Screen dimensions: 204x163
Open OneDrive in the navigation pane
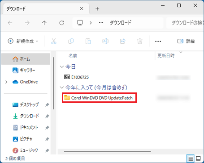[x=26, y=82]
